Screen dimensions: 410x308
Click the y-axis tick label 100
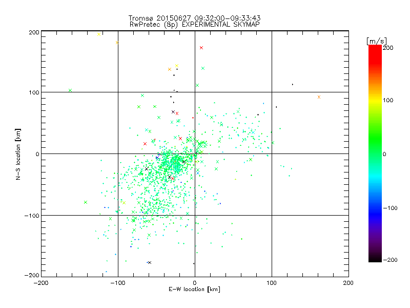click(x=34, y=92)
